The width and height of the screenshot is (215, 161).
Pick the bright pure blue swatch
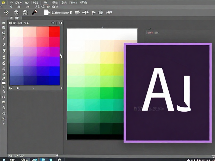pos(54,71)
